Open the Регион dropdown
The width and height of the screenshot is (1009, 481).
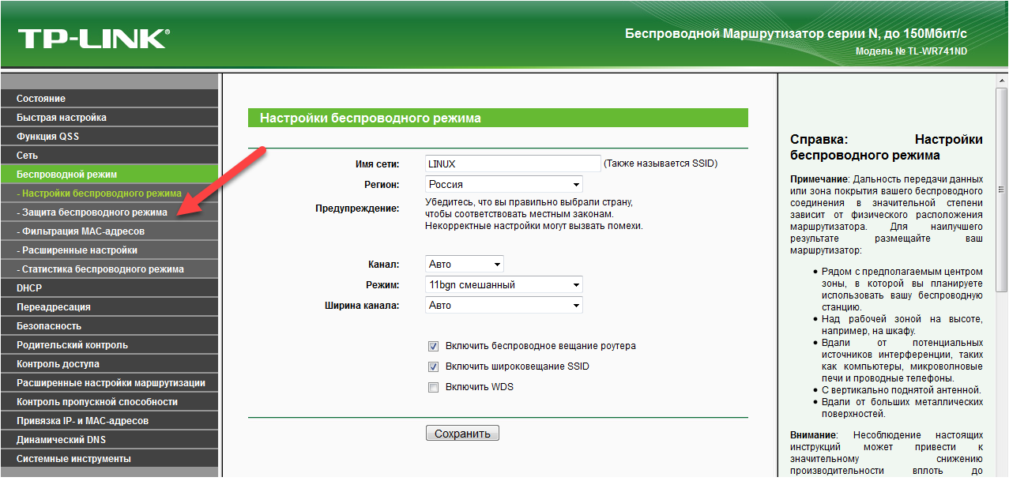(503, 184)
